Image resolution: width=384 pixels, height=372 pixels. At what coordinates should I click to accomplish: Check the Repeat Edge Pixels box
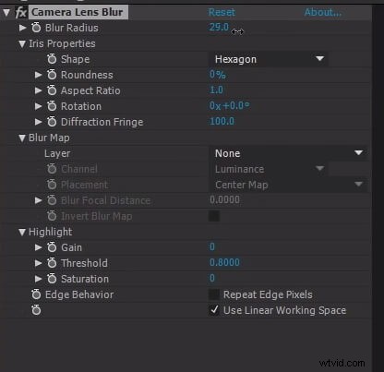[214, 294]
